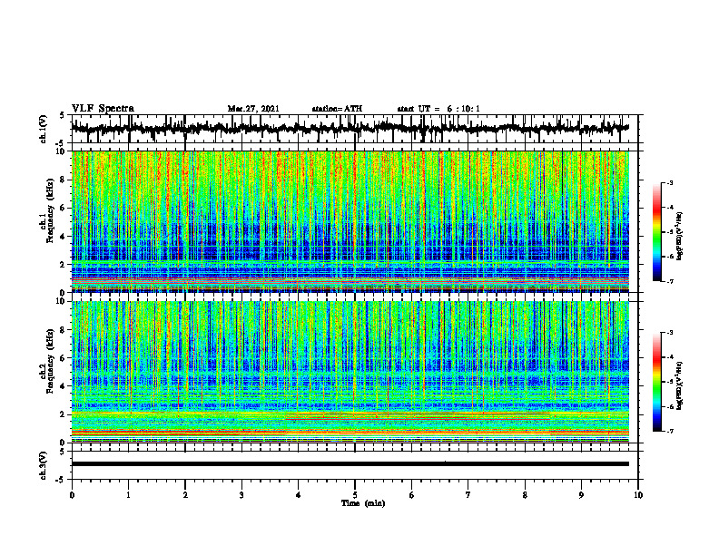Click the "-7" label on ch.1 color bar
Screen dimensions: 719x555
(669, 281)
